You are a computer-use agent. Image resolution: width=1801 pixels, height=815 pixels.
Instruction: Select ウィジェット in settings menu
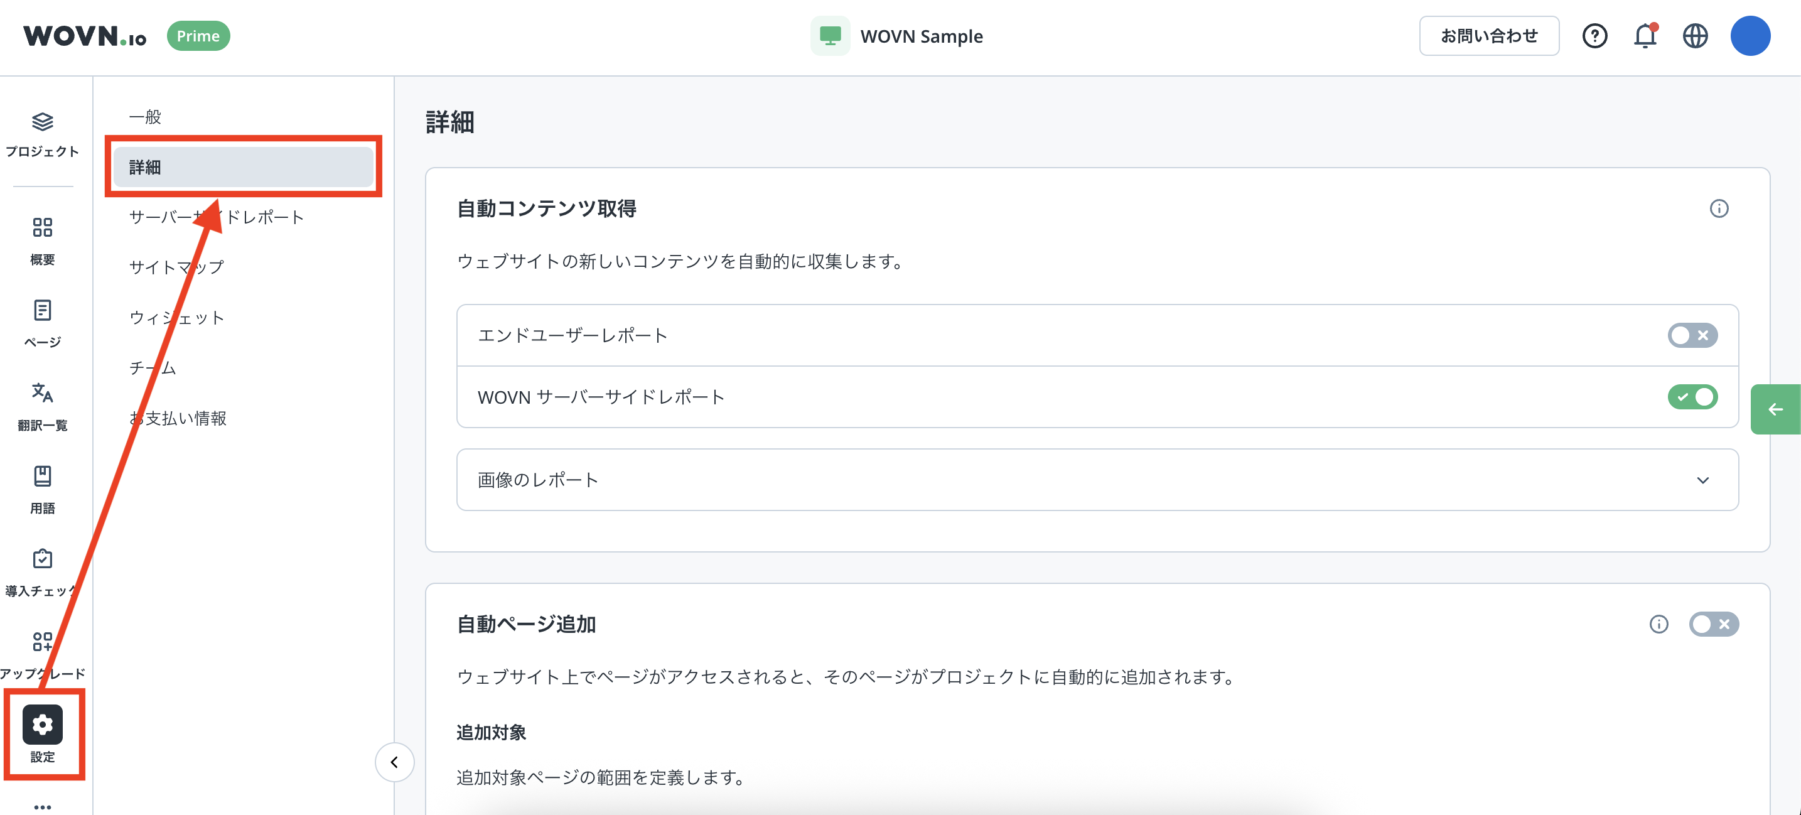pyautogui.click(x=177, y=318)
